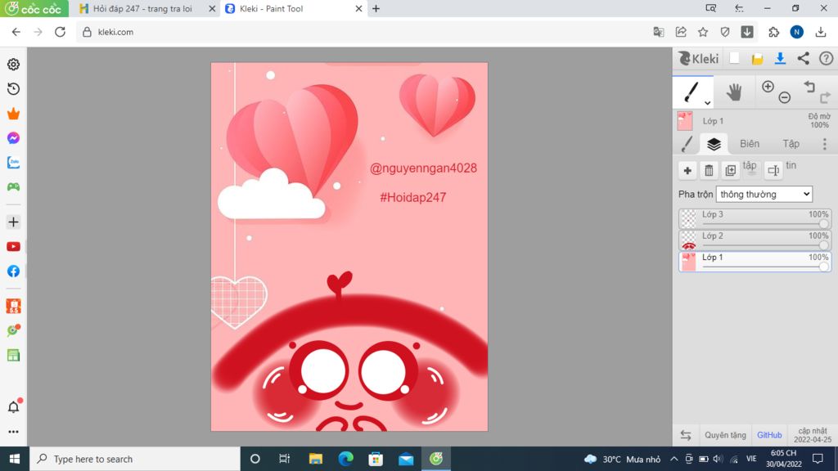Duplicate the layer using the copy icon

[x=730, y=170]
